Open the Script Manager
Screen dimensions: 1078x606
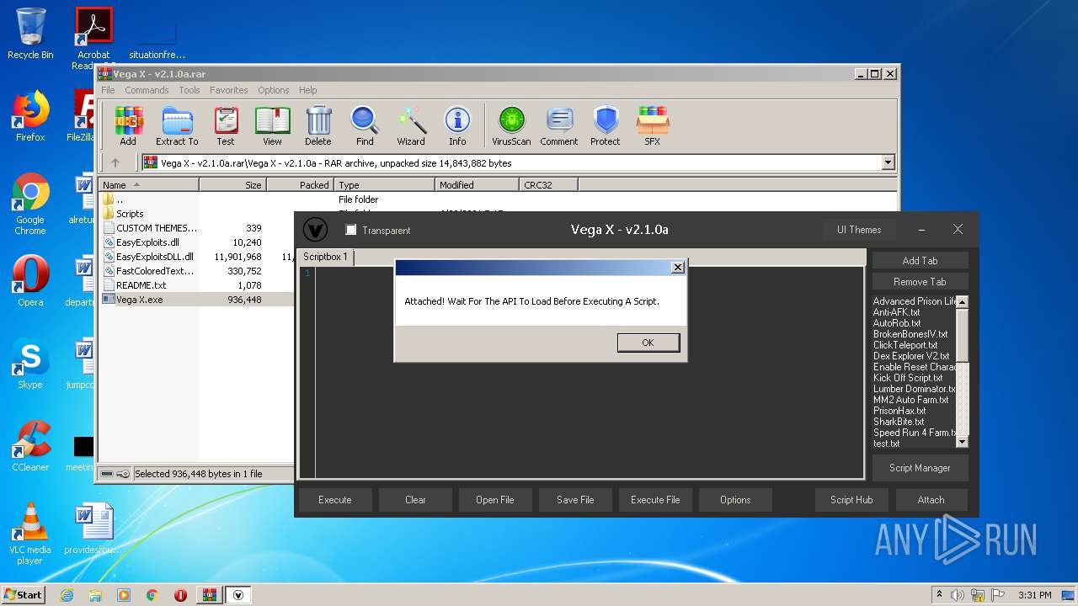(920, 468)
